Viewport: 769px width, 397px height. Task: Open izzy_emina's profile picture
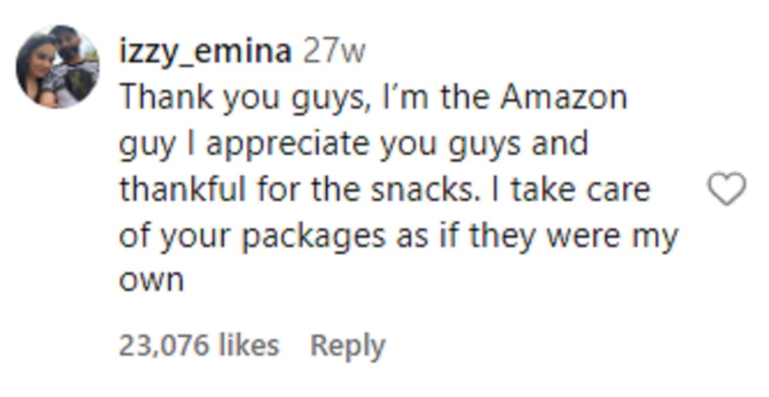point(58,67)
